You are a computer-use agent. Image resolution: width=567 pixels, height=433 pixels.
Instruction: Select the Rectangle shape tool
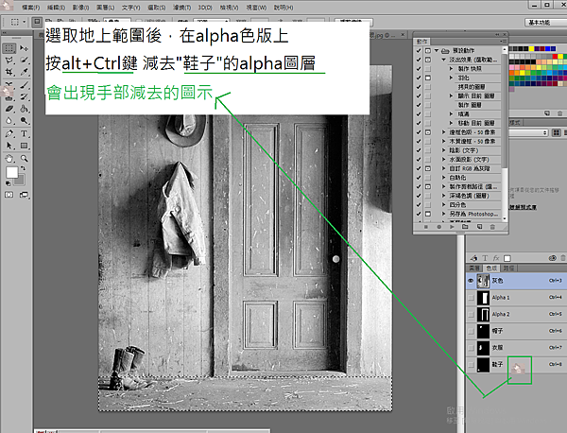(x=24, y=146)
